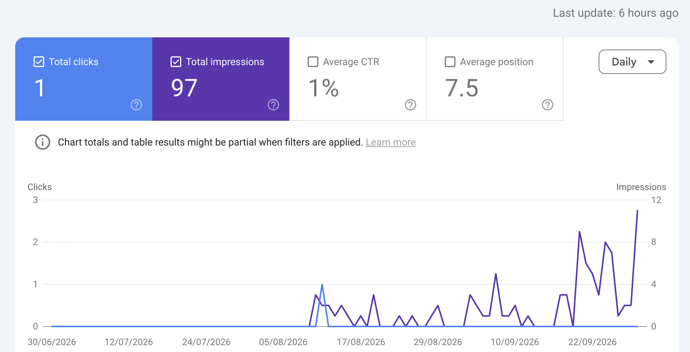Click the Average CTR value 1%
The image size is (690, 352).
click(324, 88)
